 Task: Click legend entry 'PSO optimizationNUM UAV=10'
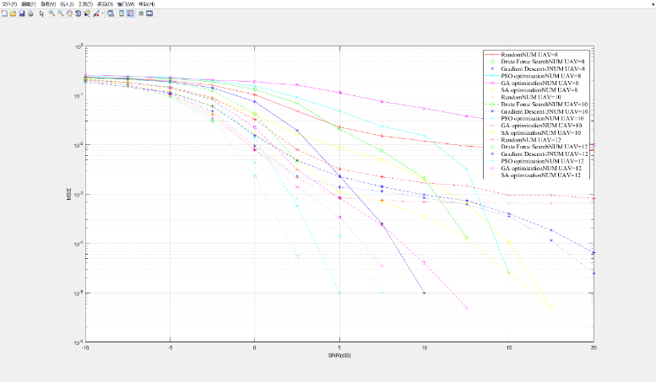coord(542,119)
